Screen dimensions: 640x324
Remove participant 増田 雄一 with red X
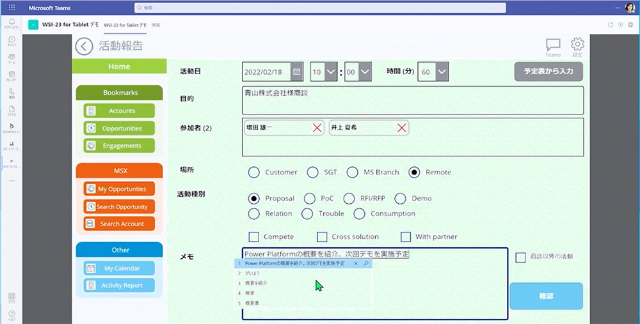[317, 128]
